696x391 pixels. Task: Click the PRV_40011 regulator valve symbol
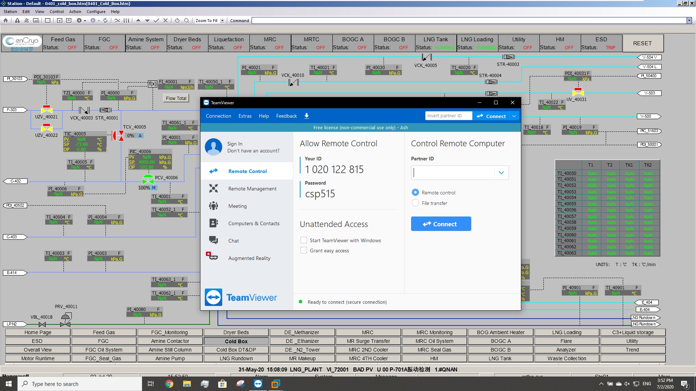coord(66,320)
